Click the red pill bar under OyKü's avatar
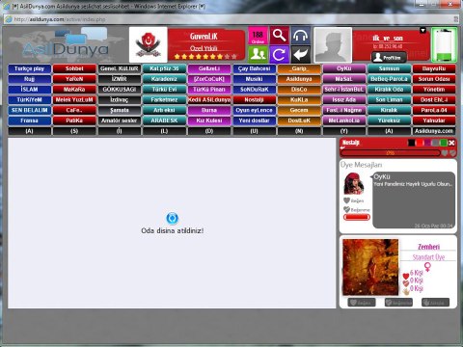The width and height of the screenshot is (463, 347). pyautogui.click(x=357, y=217)
